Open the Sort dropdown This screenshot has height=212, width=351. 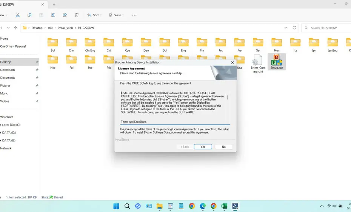tap(94, 15)
